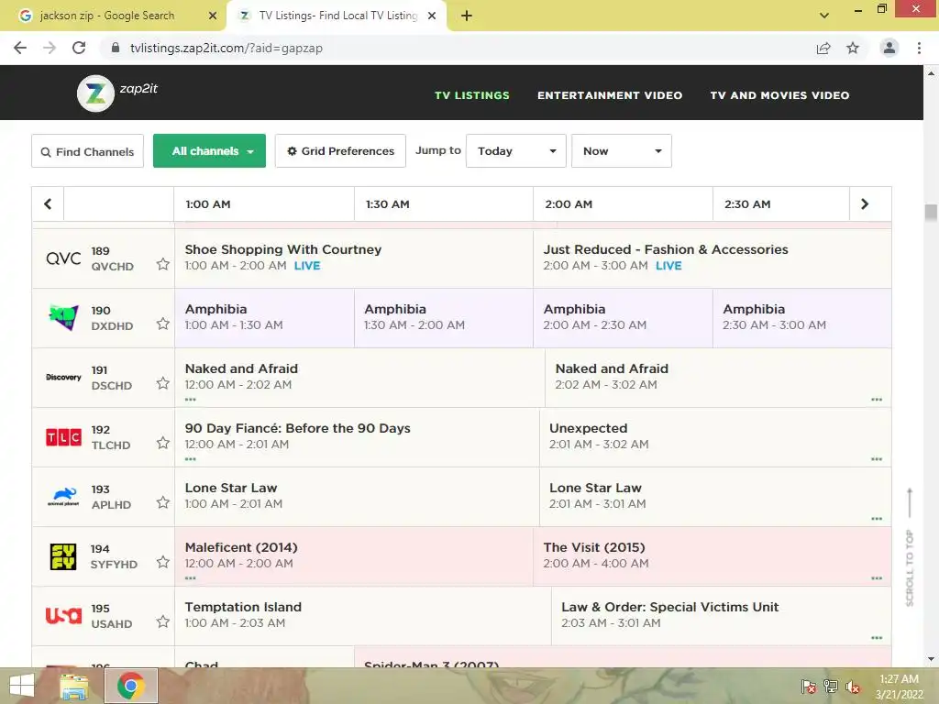The width and height of the screenshot is (939, 704).
Task: Click the site lock icon
Action: click(x=116, y=48)
